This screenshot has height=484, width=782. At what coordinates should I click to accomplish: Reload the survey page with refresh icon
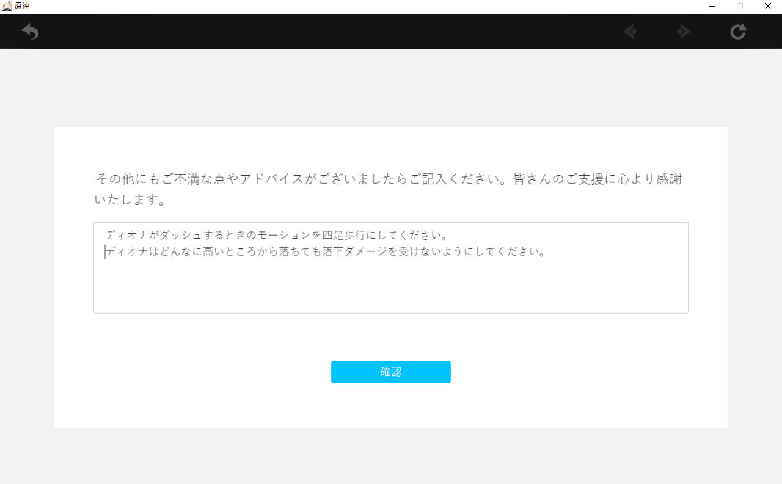(738, 32)
